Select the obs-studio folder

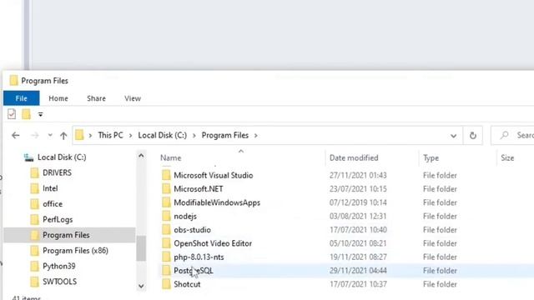pos(192,230)
